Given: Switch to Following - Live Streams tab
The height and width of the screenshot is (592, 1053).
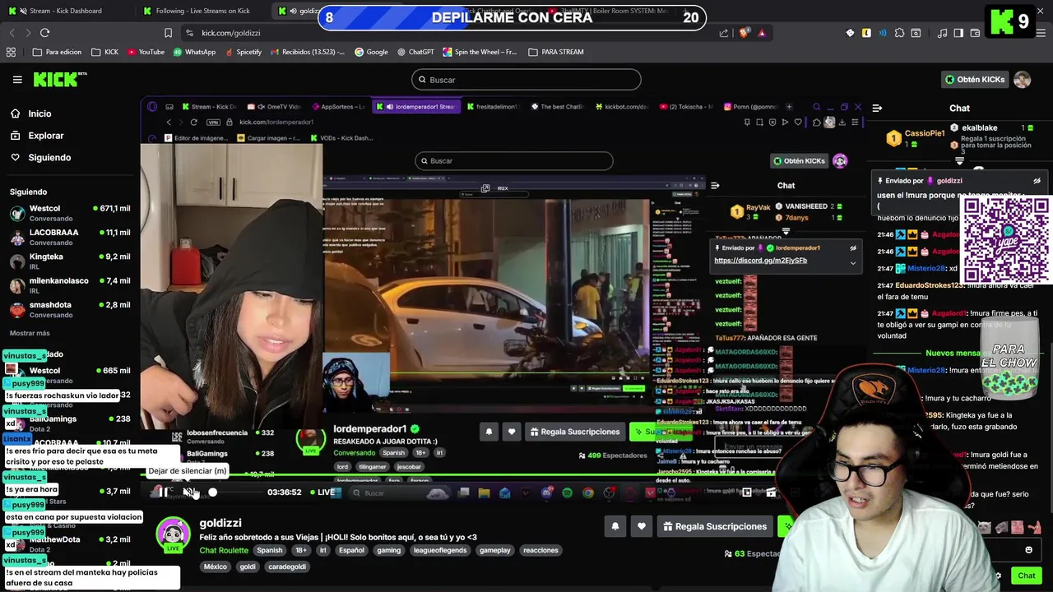Looking at the screenshot, I should [202, 11].
